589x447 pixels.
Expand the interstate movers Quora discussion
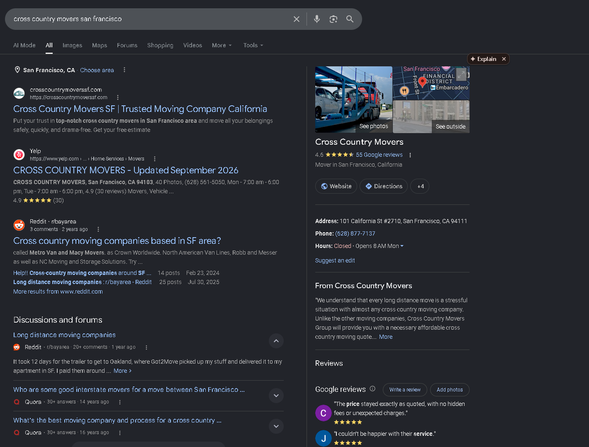tap(276, 396)
